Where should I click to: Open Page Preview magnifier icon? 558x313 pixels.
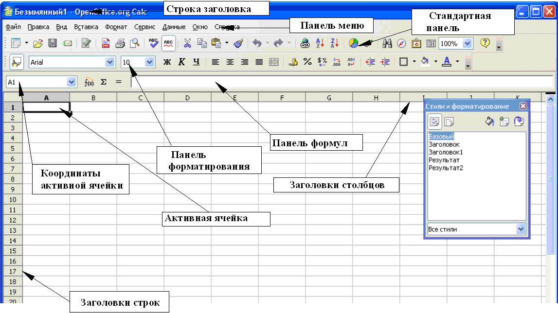pos(135,43)
